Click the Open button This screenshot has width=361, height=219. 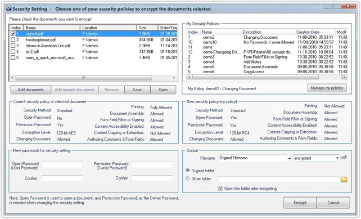click(163, 90)
